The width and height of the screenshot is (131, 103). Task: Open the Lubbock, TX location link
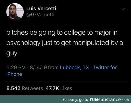(x=75, y=68)
